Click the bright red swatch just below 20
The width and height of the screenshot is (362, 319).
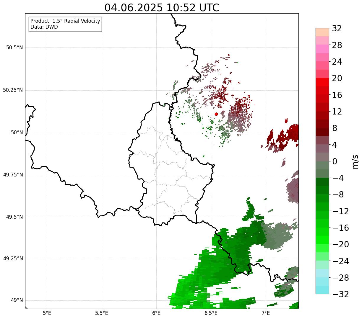point(322,82)
